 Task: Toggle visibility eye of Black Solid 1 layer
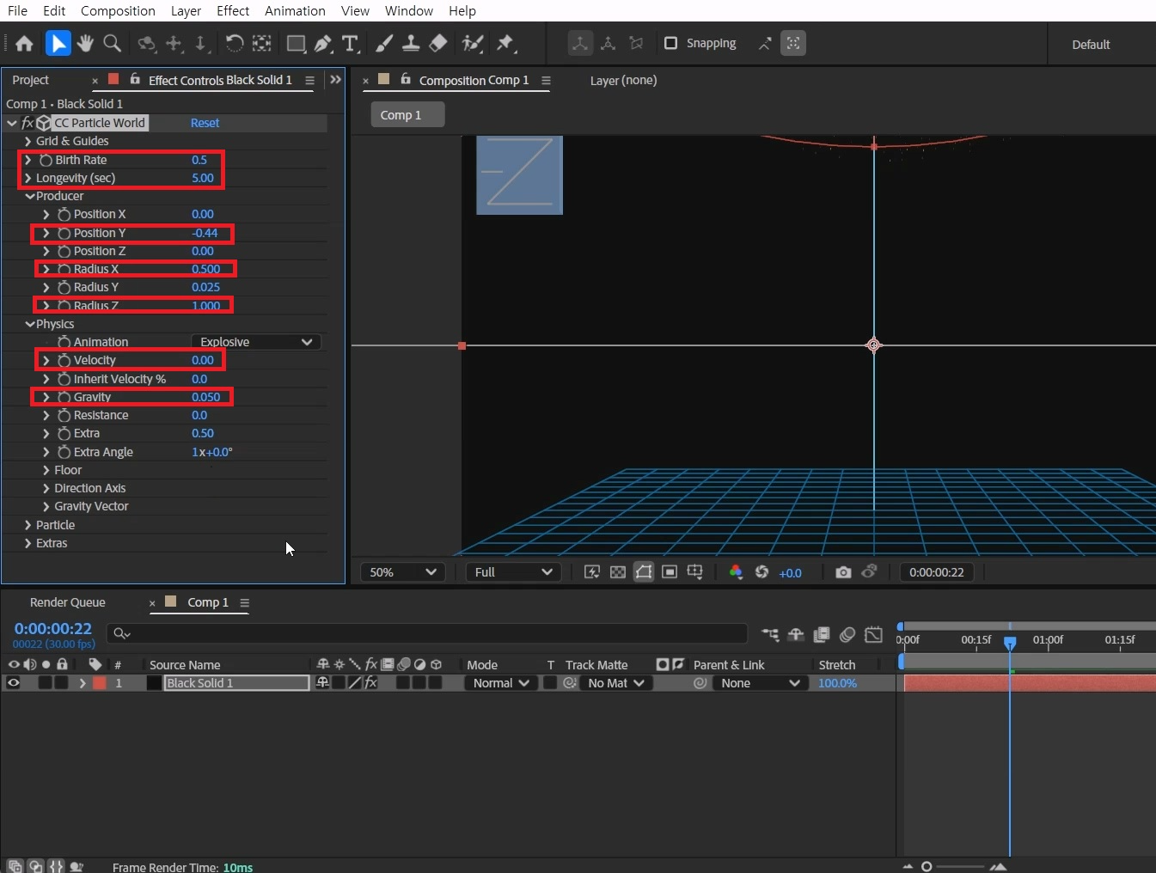(14, 683)
